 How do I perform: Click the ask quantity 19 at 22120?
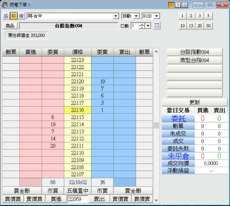coord(102,82)
